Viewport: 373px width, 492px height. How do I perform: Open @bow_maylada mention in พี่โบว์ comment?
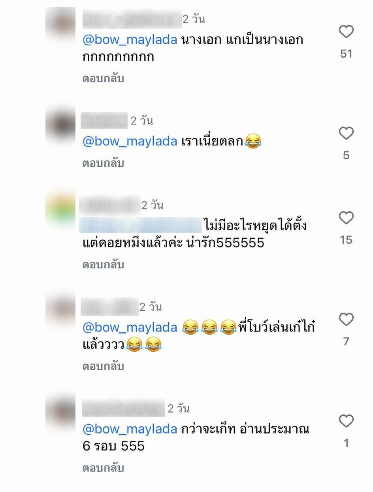(130, 328)
